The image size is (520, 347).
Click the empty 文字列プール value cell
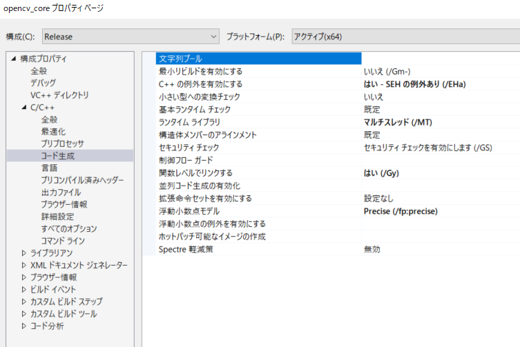[x=441, y=59]
